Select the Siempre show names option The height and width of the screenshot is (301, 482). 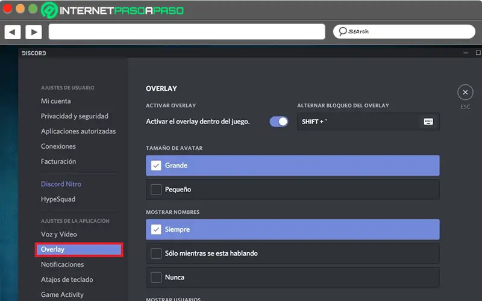(156, 229)
